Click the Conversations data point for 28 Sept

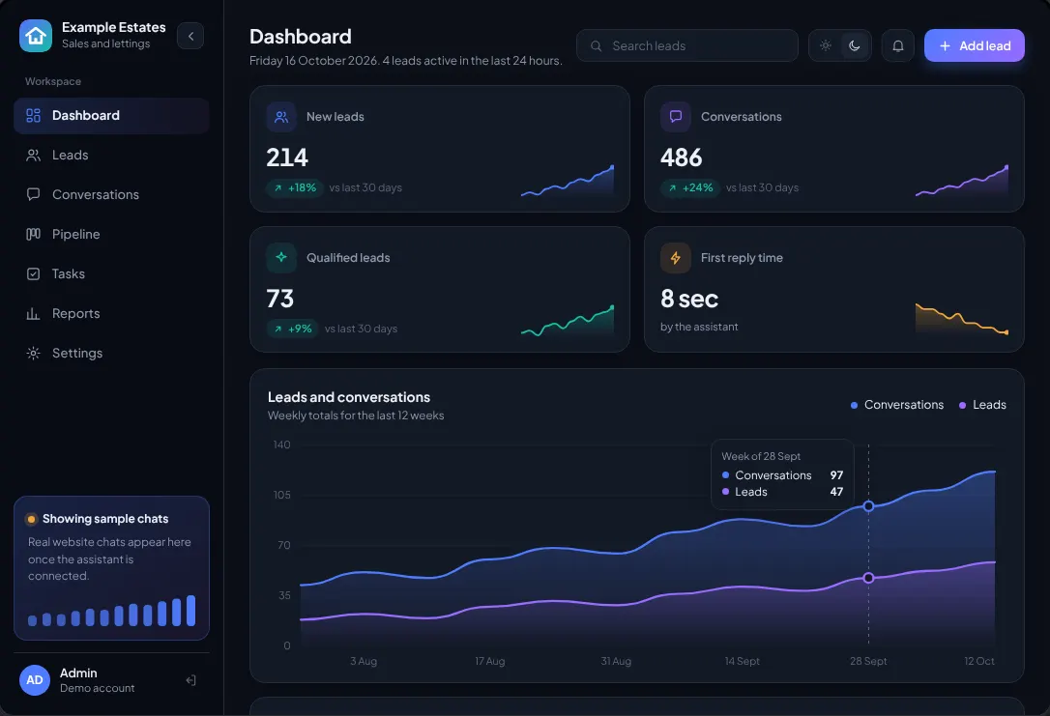868,506
